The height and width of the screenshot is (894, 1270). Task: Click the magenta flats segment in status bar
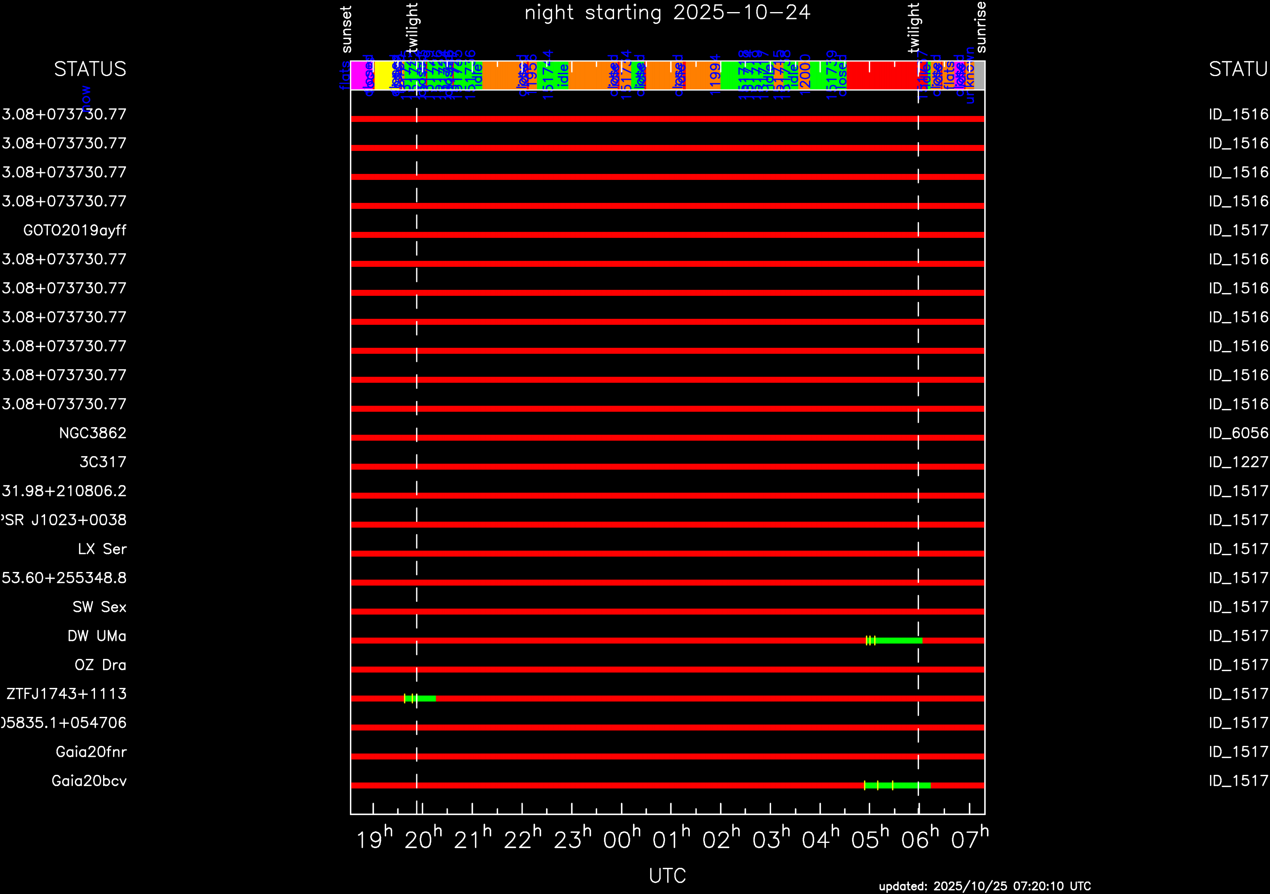click(358, 75)
